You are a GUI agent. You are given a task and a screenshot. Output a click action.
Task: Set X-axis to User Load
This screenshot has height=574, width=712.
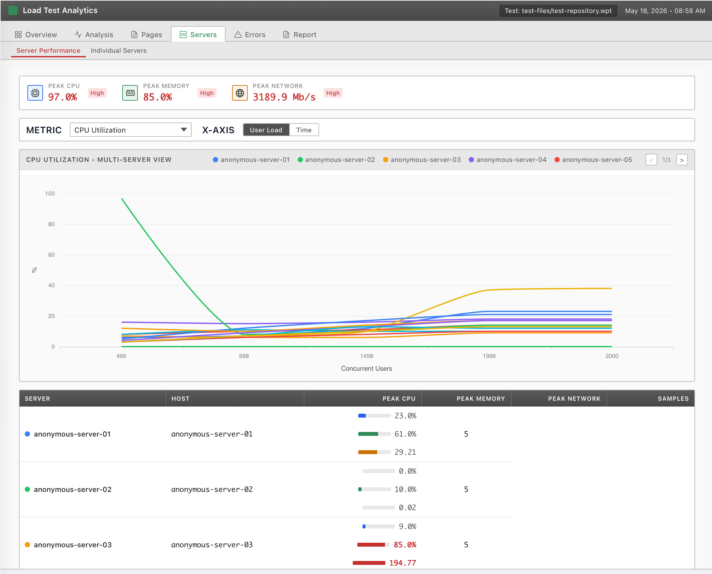pyautogui.click(x=266, y=130)
